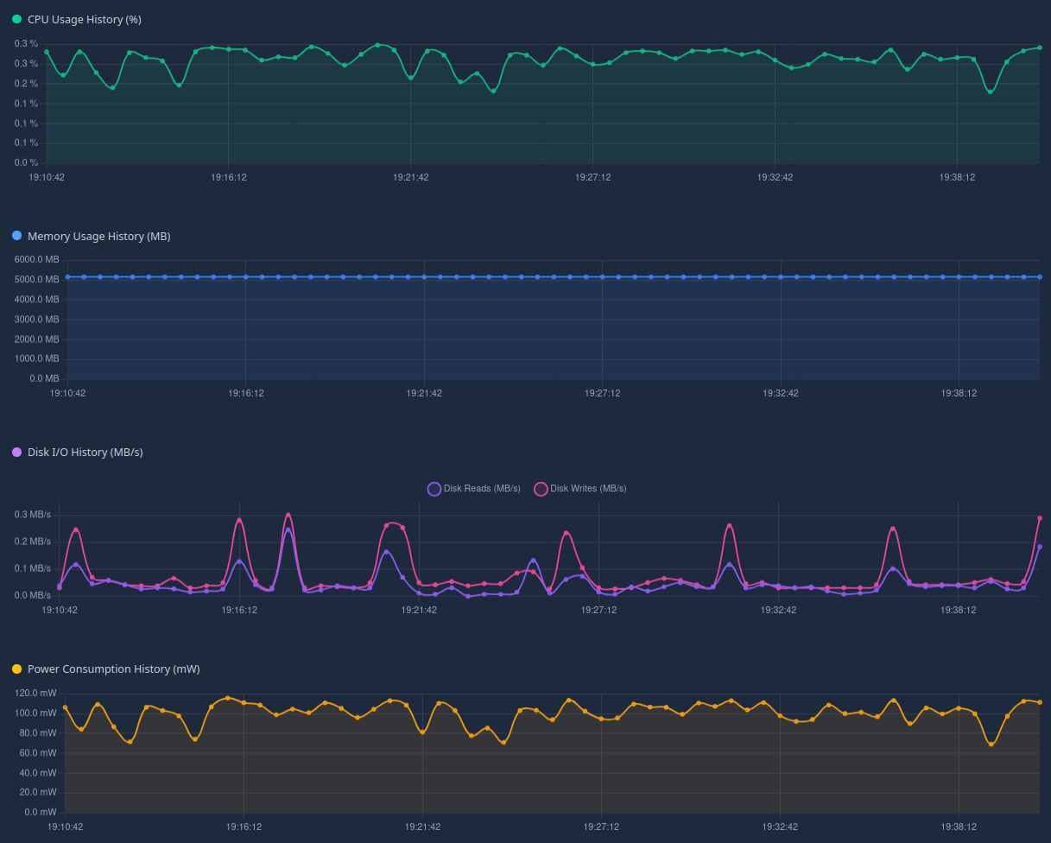Click the 6000.0 MB axis label

(x=36, y=260)
